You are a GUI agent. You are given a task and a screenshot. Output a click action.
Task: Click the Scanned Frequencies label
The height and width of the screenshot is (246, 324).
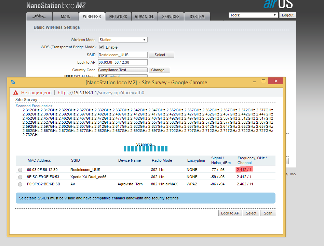[35, 106]
